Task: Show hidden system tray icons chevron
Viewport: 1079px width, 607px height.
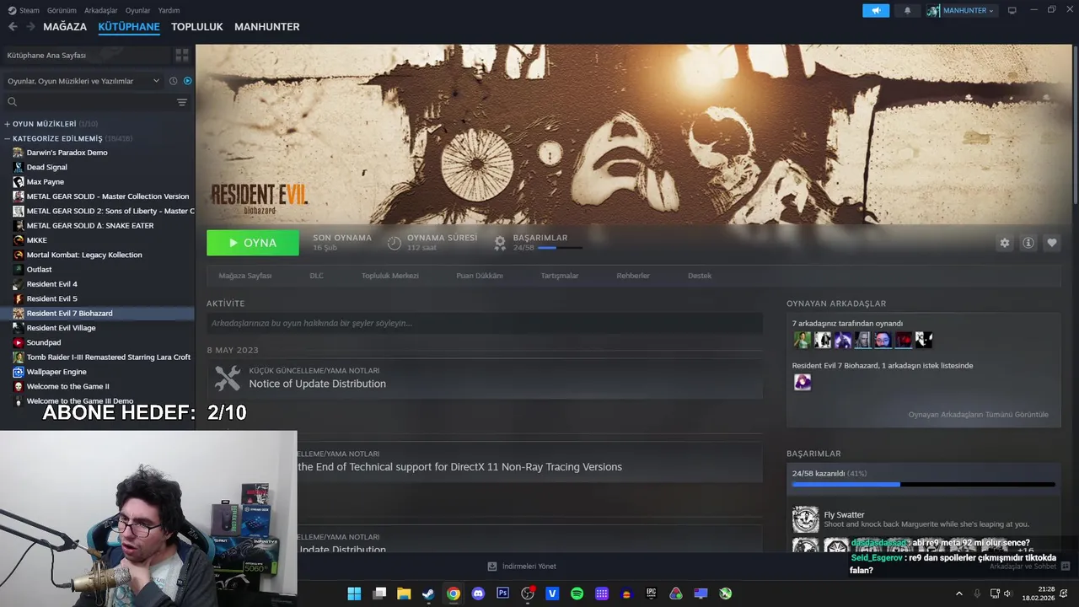Action: point(958,594)
